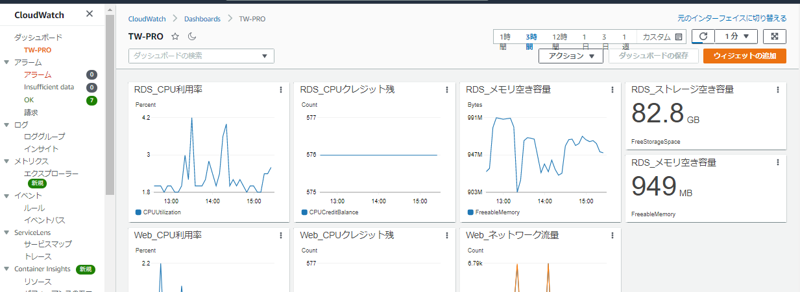Screen dimensions: 800x292
Task: Open the dashboard search dropdown arrow
Action: 265,56
